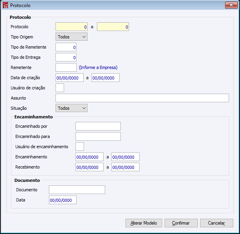Click the 'Situação' label
Image resolution: width=240 pixels, height=234 pixels.
(19, 108)
